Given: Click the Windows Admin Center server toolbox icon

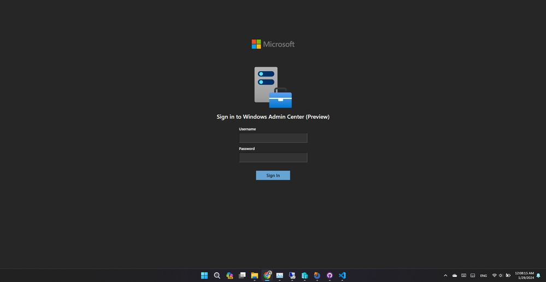Looking at the screenshot, I should click(273, 87).
